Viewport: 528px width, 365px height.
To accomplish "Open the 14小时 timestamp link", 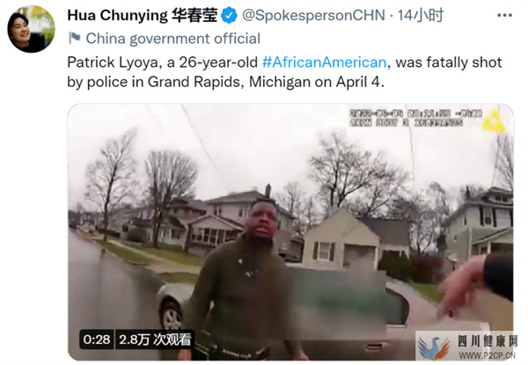I will [x=421, y=16].
